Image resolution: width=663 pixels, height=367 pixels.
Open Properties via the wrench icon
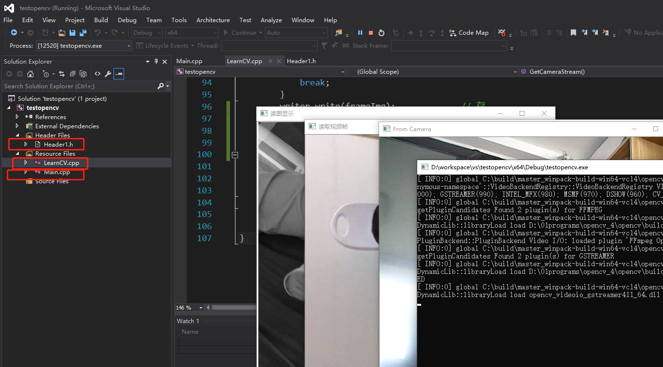108,74
